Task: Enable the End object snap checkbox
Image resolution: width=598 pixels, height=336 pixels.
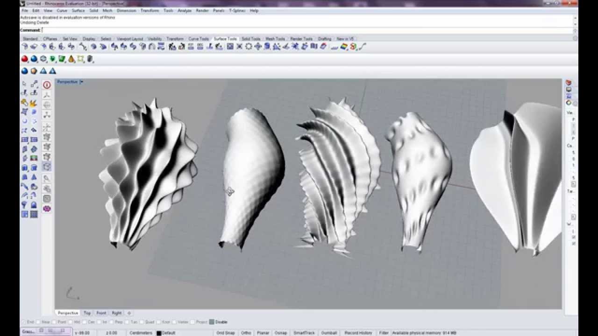Action: click(24, 322)
